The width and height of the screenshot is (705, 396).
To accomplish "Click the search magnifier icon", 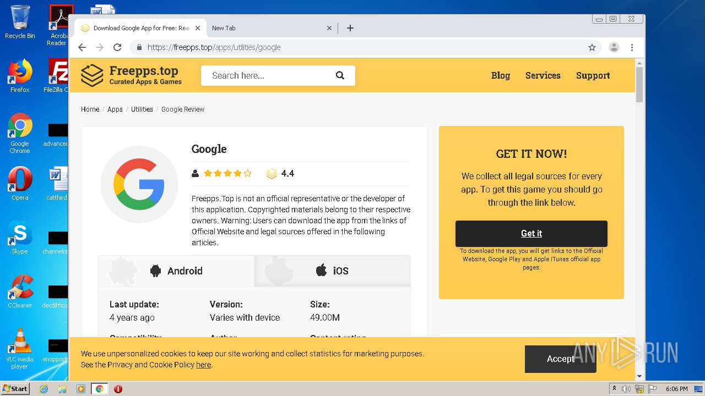I will coord(340,75).
